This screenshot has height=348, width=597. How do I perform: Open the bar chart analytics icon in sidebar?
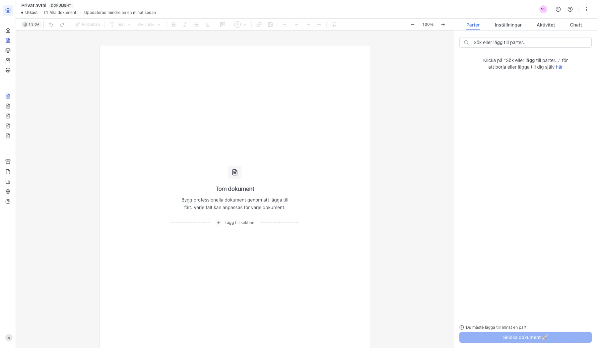8,182
